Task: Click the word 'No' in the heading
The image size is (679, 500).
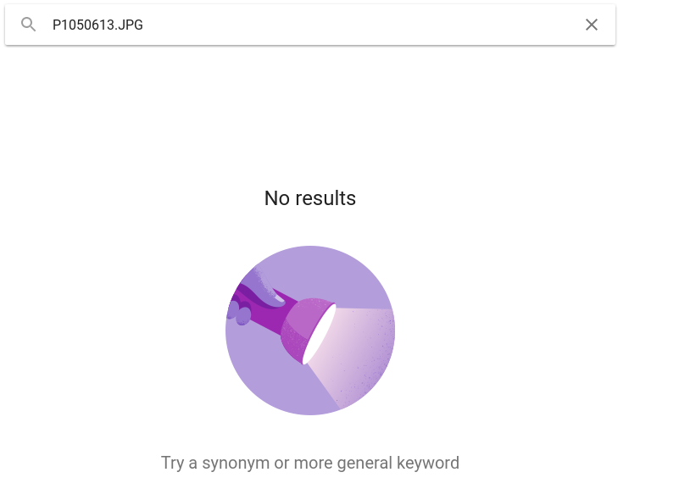Action: 276,198
